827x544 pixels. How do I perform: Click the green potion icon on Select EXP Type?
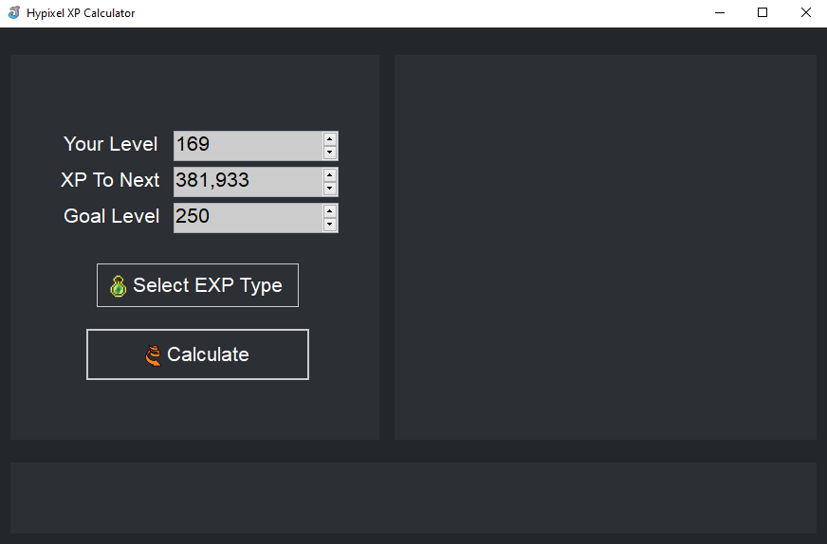tap(119, 286)
